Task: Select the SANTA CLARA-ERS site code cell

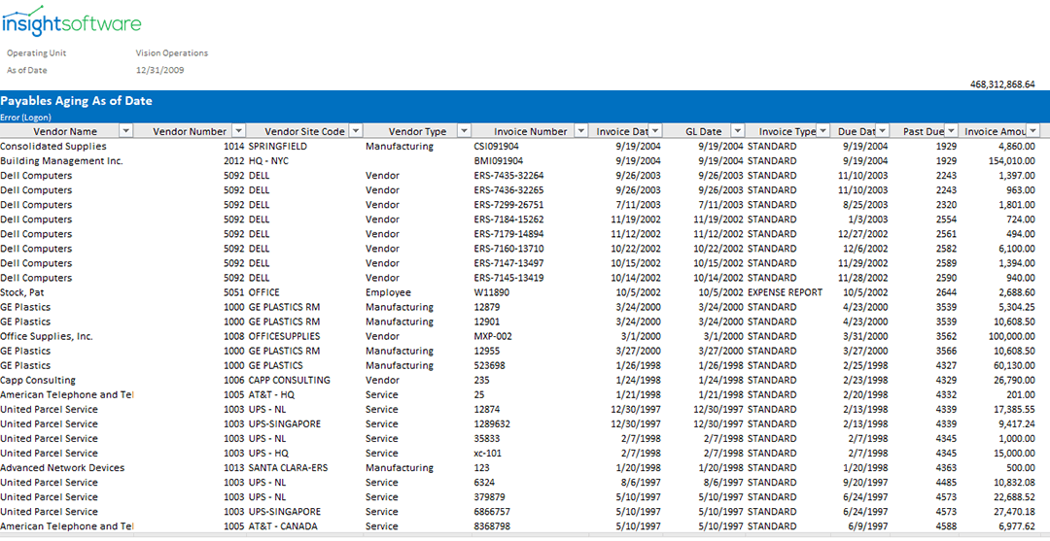Action: (x=288, y=467)
